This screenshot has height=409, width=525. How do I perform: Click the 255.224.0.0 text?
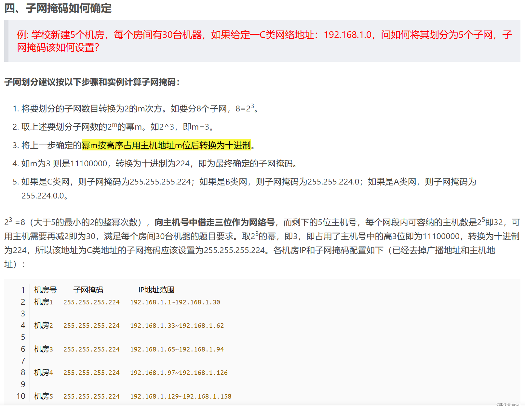coord(43,196)
